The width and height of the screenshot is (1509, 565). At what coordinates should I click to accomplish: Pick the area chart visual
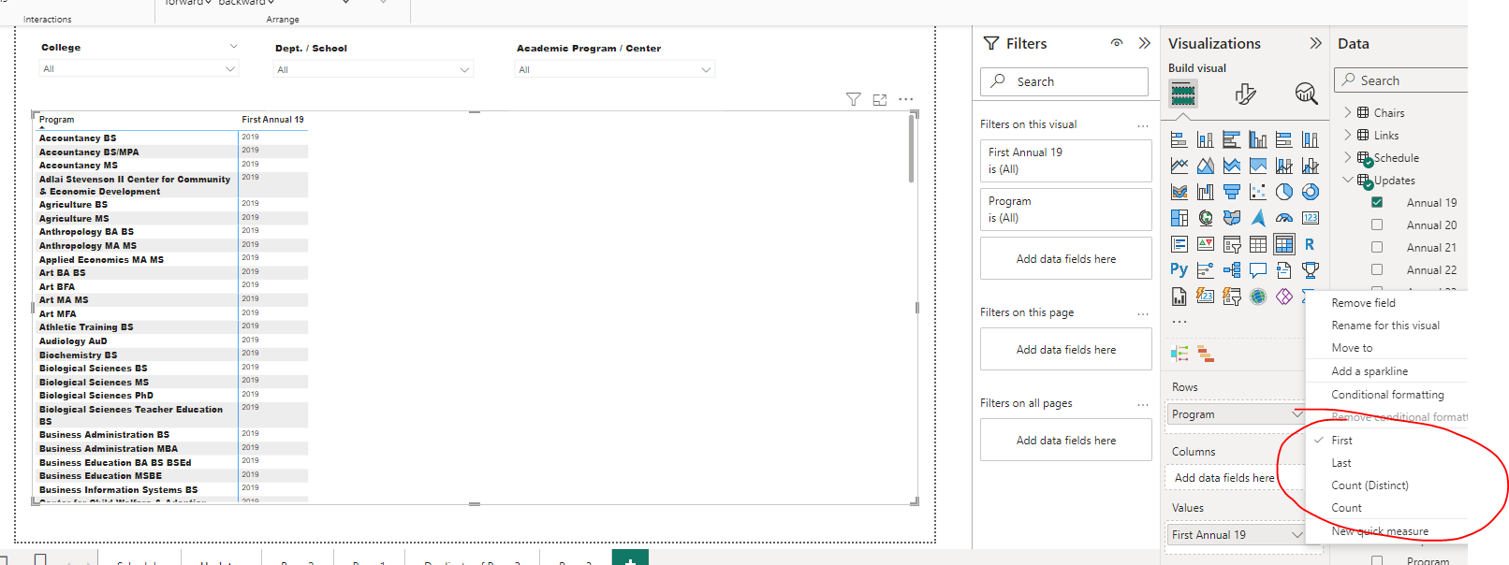[1206, 166]
